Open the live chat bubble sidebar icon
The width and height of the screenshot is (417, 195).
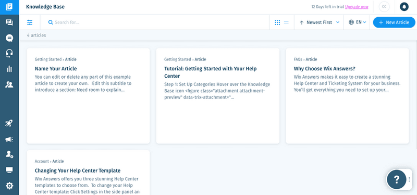[x=9, y=38]
